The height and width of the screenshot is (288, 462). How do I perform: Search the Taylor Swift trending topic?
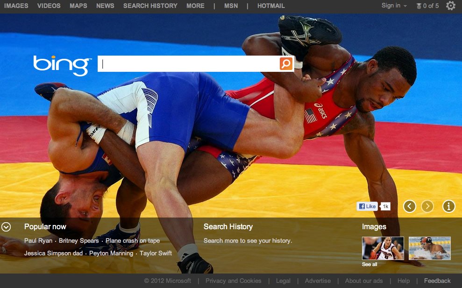pyautogui.click(x=156, y=253)
